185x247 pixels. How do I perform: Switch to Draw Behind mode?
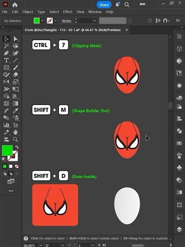pos(10,174)
